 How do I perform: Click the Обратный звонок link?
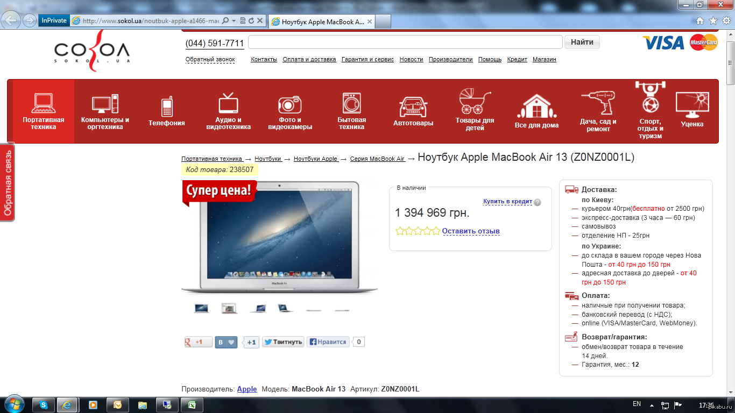210,59
